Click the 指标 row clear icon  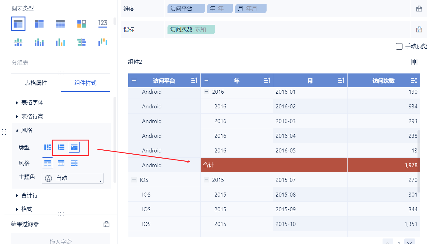[x=419, y=30]
